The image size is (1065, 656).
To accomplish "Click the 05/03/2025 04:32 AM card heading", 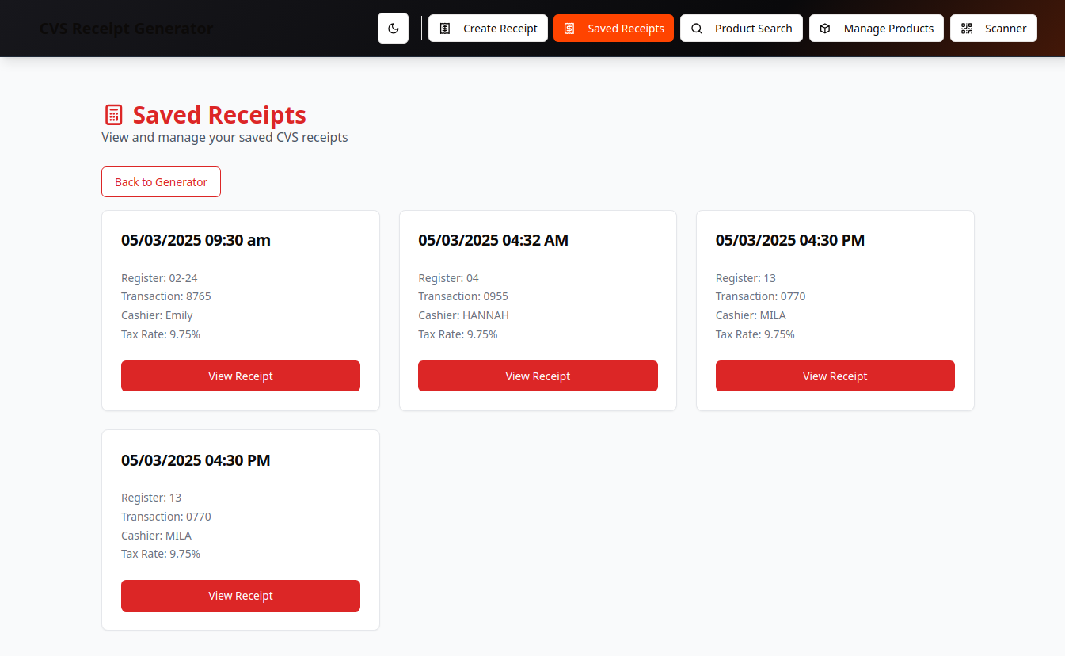I will (x=493, y=240).
